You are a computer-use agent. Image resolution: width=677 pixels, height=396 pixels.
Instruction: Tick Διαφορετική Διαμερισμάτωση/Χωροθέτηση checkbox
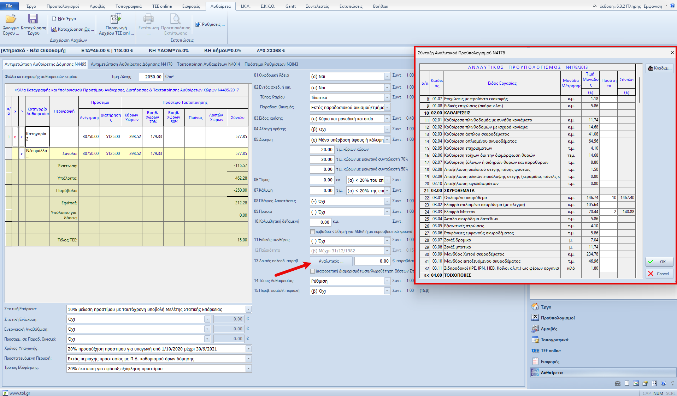tap(312, 271)
